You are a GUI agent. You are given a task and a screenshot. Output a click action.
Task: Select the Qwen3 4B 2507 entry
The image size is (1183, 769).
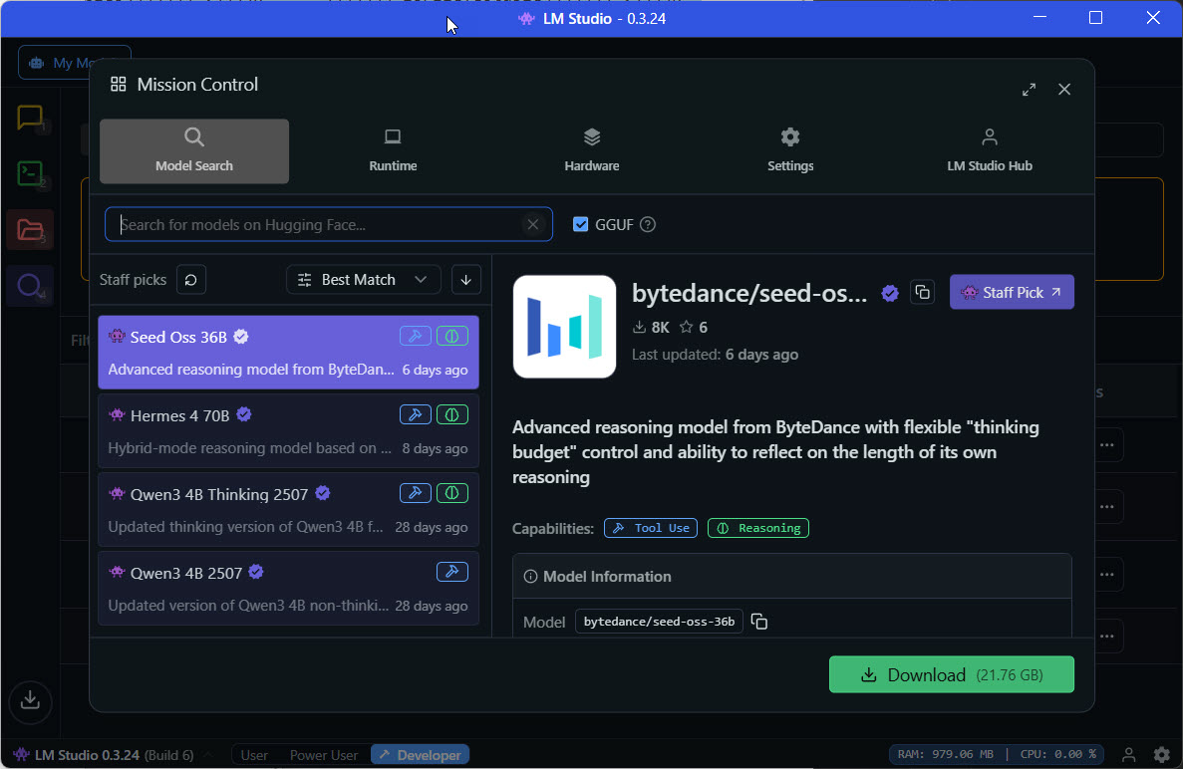[288, 588]
